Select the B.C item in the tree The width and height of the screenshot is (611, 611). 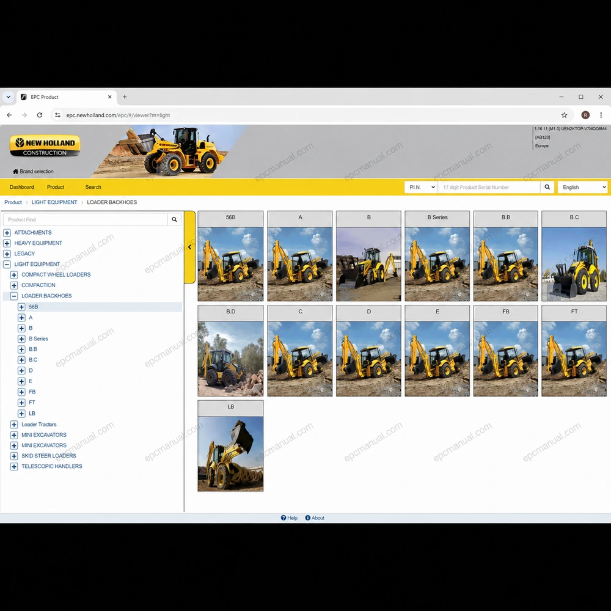click(x=33, y=360)
